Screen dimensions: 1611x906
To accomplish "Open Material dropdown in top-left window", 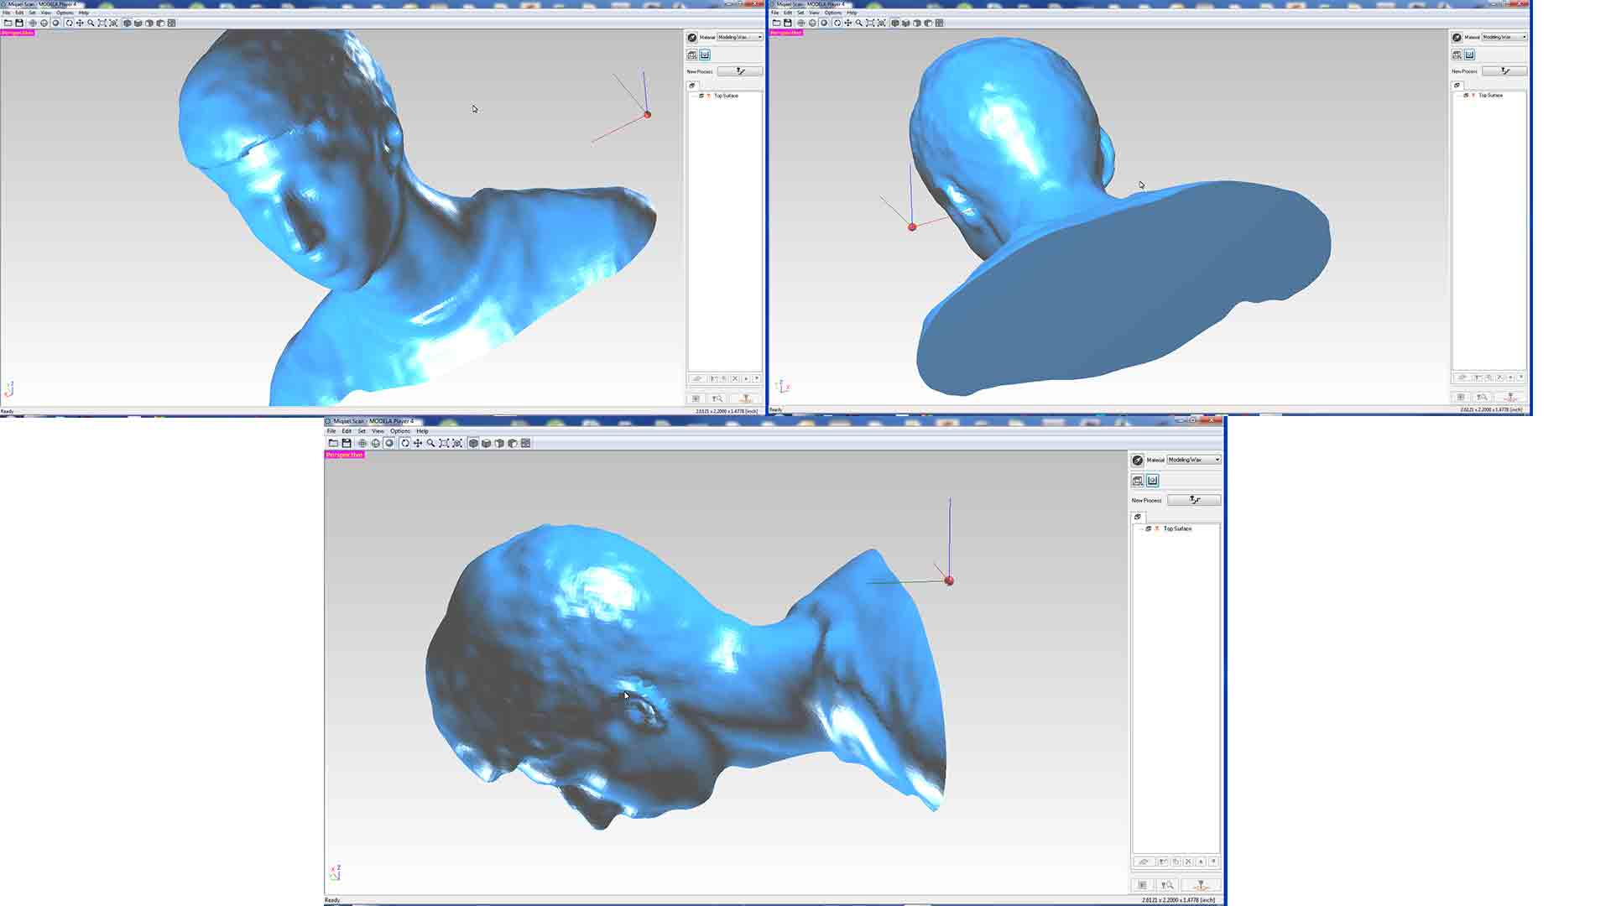I will [x=740, y=37].
